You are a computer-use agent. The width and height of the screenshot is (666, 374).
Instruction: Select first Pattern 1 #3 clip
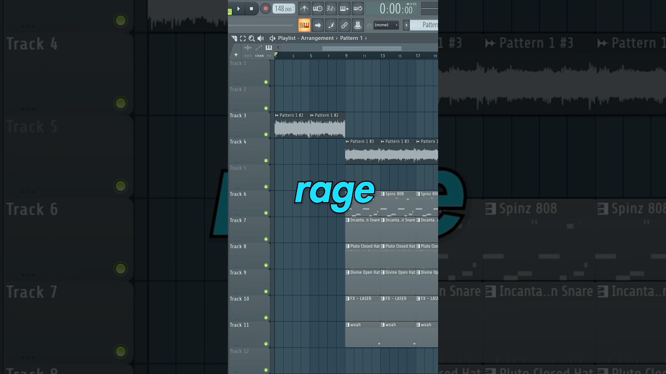pos(363,151)
